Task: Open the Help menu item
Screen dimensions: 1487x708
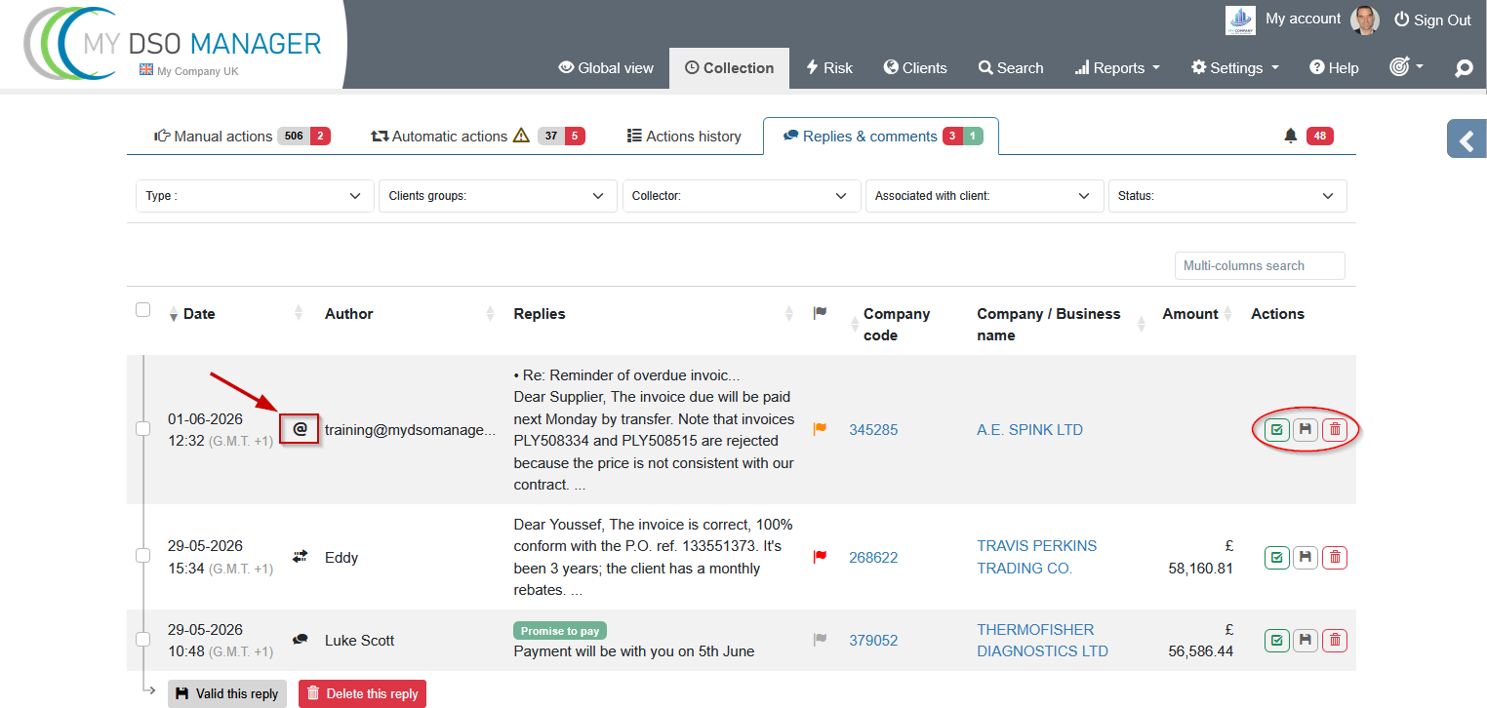Action: pyautogui.click(x=1334, y=68)
